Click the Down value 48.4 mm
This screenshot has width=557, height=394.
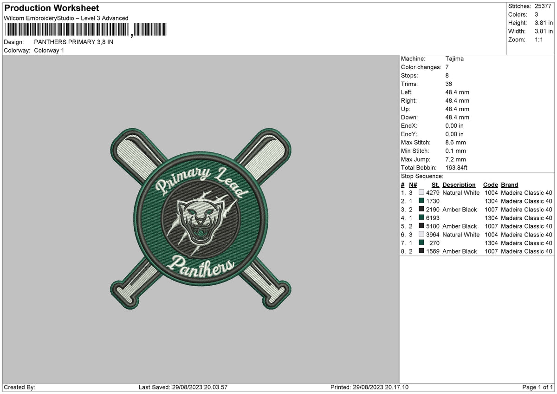457,117
